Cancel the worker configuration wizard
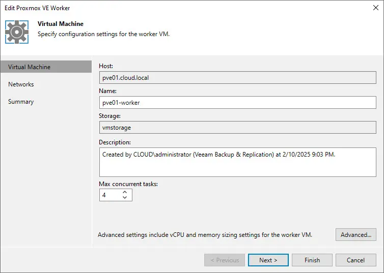Image resolution: width=384 pixels, height=273 pixels. (355, 260)
